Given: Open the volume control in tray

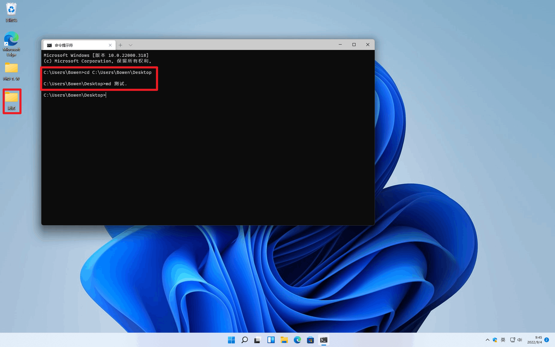Looking at the screenshot, I should click(520, 340).
